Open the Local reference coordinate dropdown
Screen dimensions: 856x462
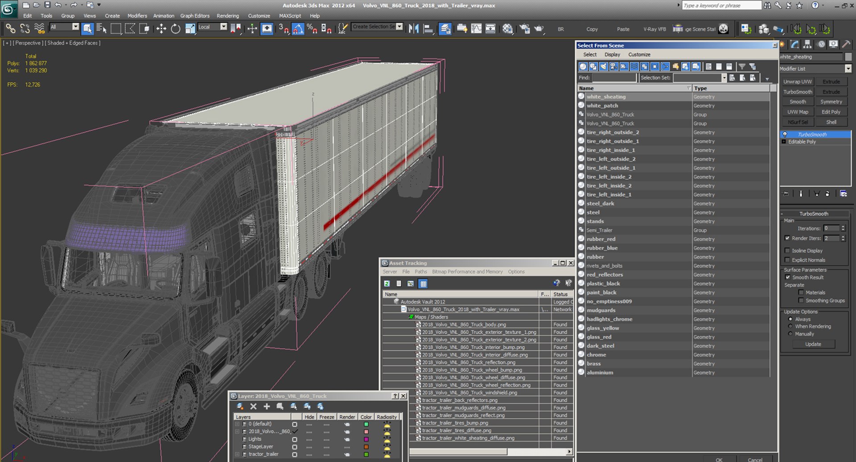click(x=223, y=27)
